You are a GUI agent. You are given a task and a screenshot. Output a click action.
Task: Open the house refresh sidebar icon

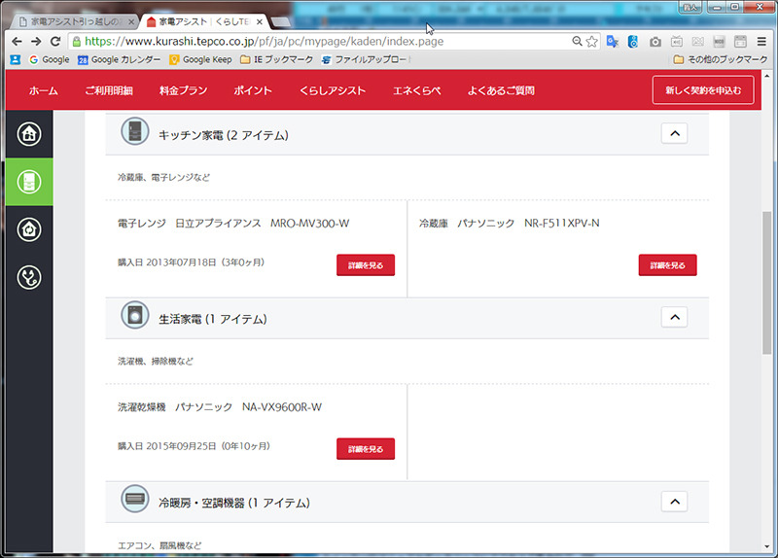(29, 229)
